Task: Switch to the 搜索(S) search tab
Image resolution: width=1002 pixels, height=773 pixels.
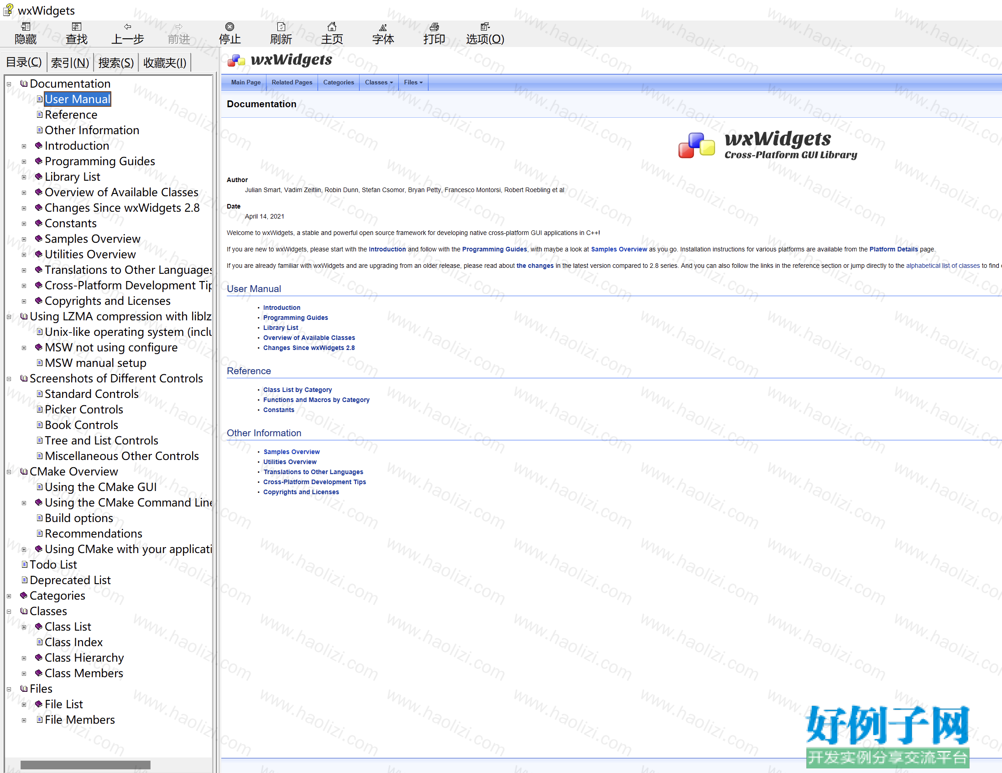Action: click(116, 63)
